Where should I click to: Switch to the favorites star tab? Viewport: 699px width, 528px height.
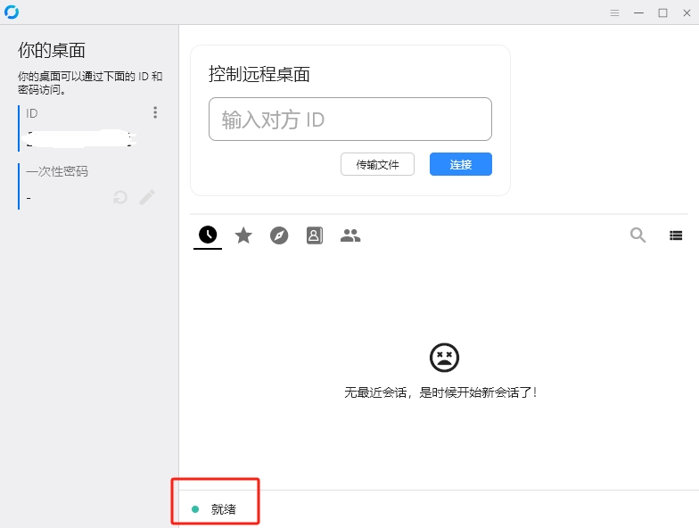coord(243,235)
